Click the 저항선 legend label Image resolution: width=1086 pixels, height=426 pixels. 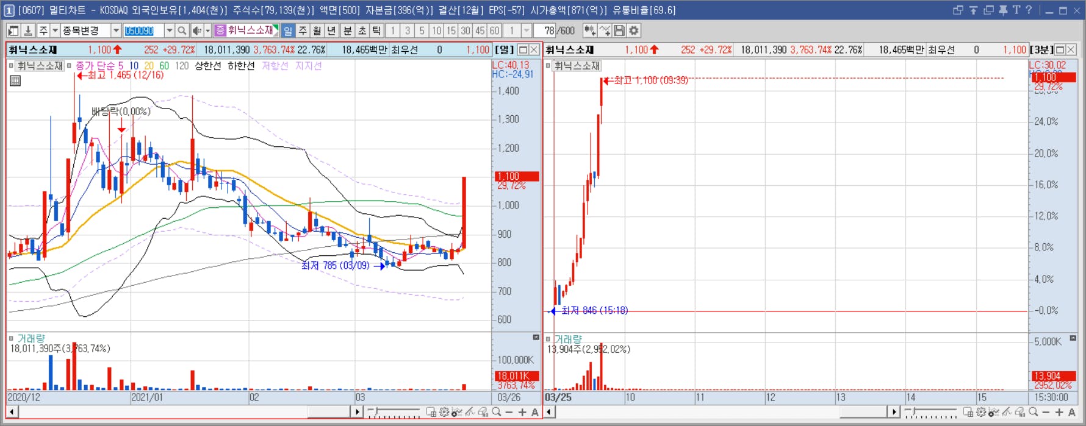275,66
